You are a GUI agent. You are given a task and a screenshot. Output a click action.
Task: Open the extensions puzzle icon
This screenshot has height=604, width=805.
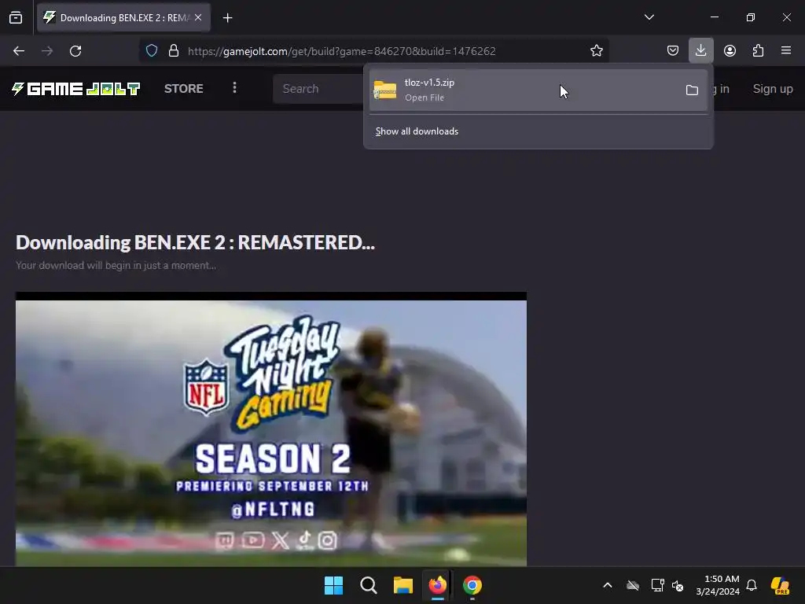click(758, 51)
